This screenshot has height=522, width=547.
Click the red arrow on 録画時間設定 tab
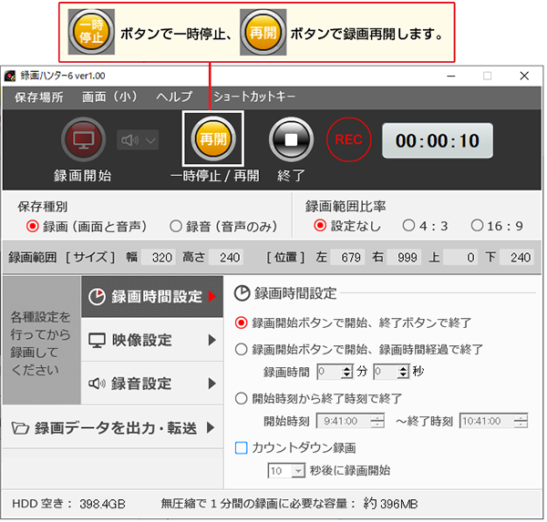pyautogui.click(x=212, y=296)
